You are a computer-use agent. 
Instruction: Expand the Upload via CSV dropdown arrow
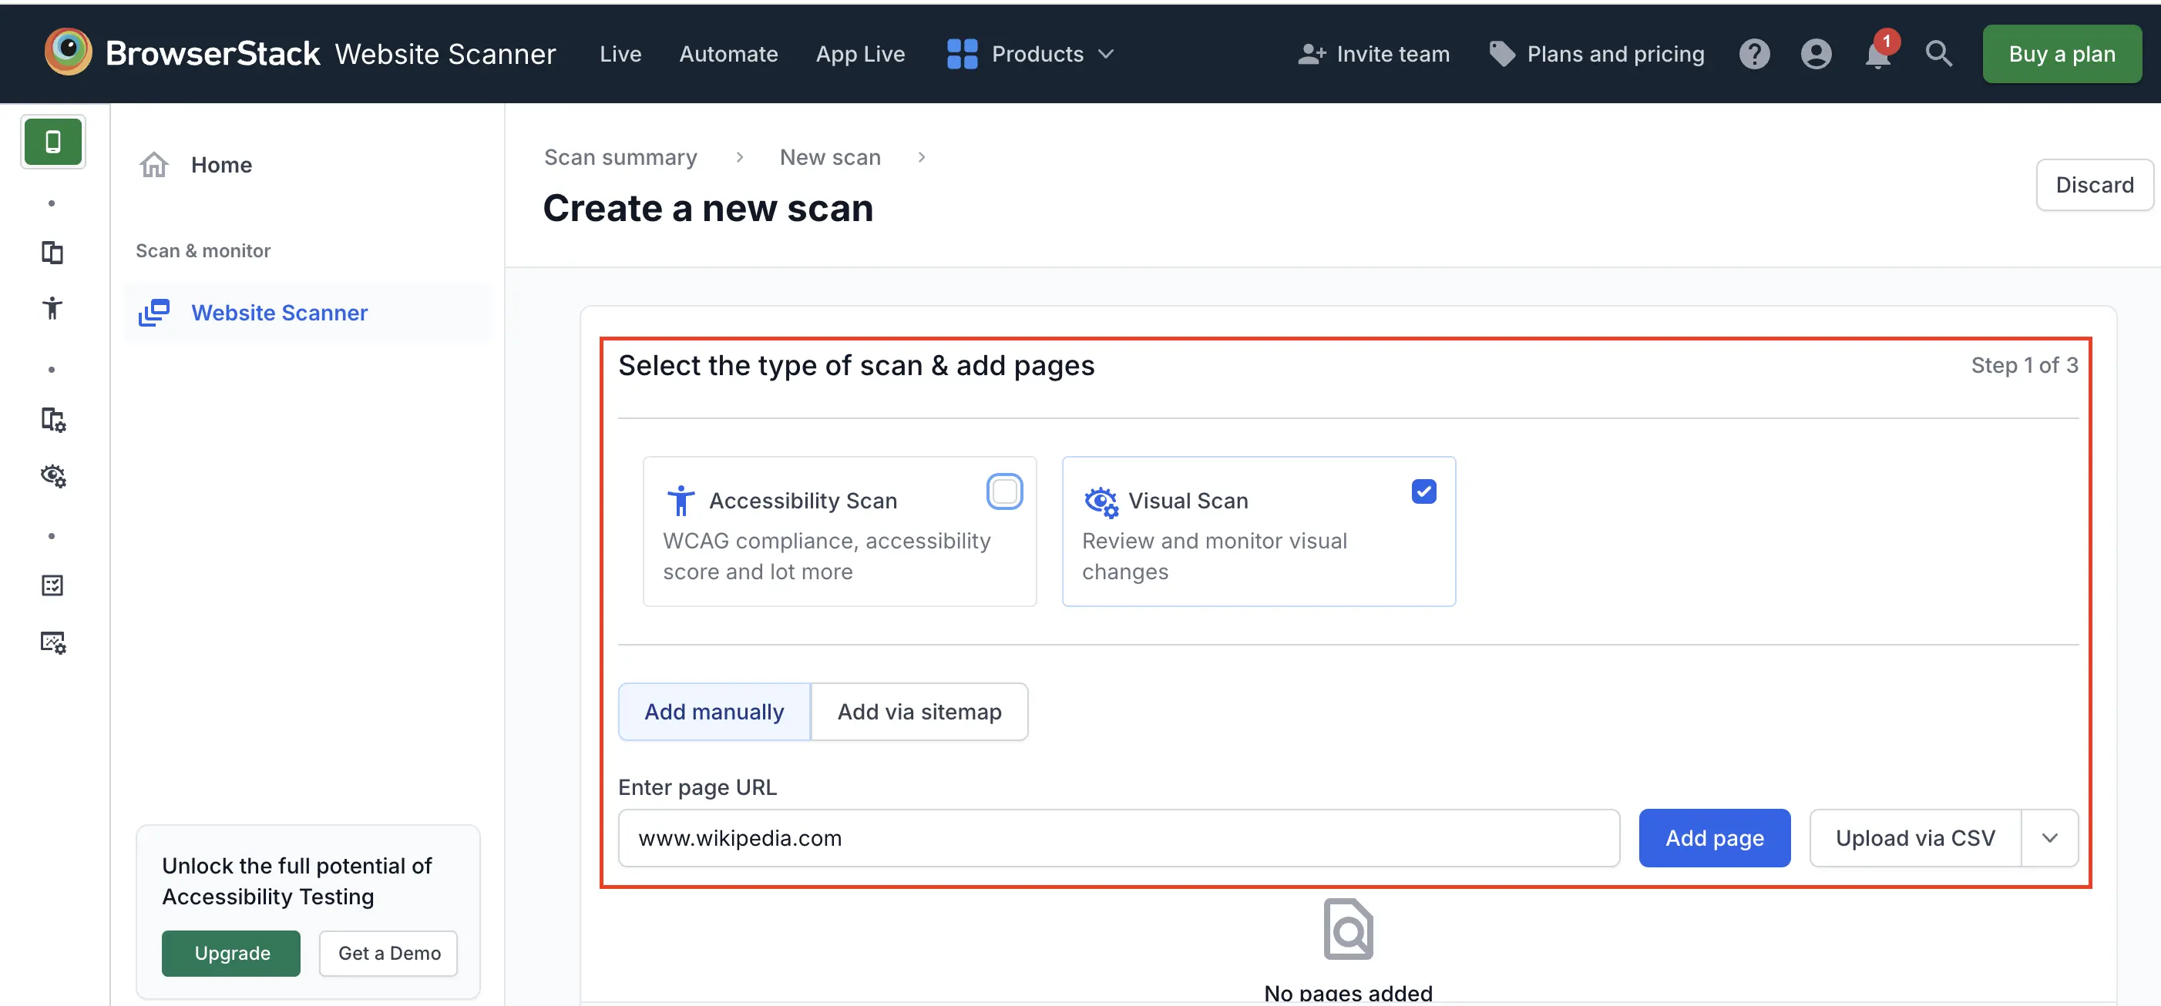pos(2049,837)
